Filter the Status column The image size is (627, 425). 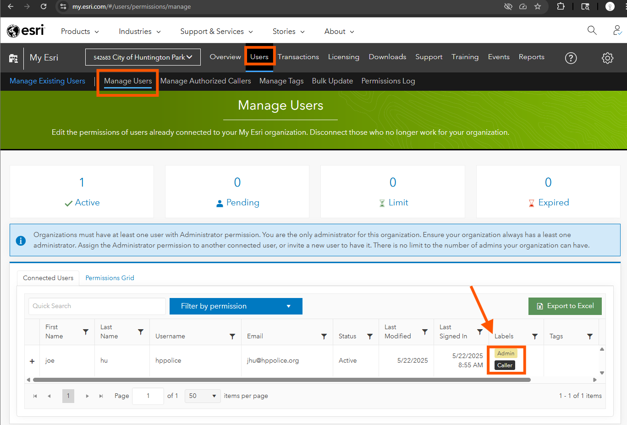(370, 336)
